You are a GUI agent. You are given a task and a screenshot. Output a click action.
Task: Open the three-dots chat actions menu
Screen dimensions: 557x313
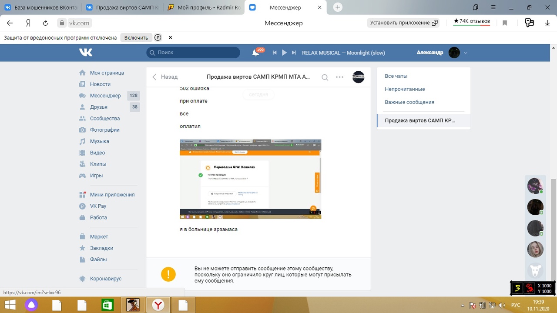click(340, 77)
